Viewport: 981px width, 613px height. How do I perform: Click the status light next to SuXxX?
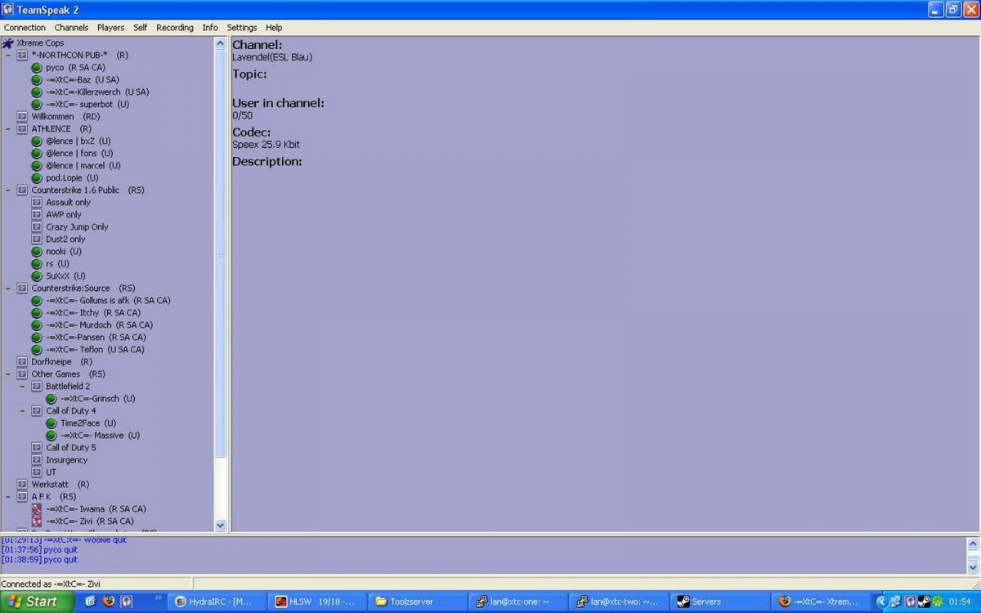(37, 276)
